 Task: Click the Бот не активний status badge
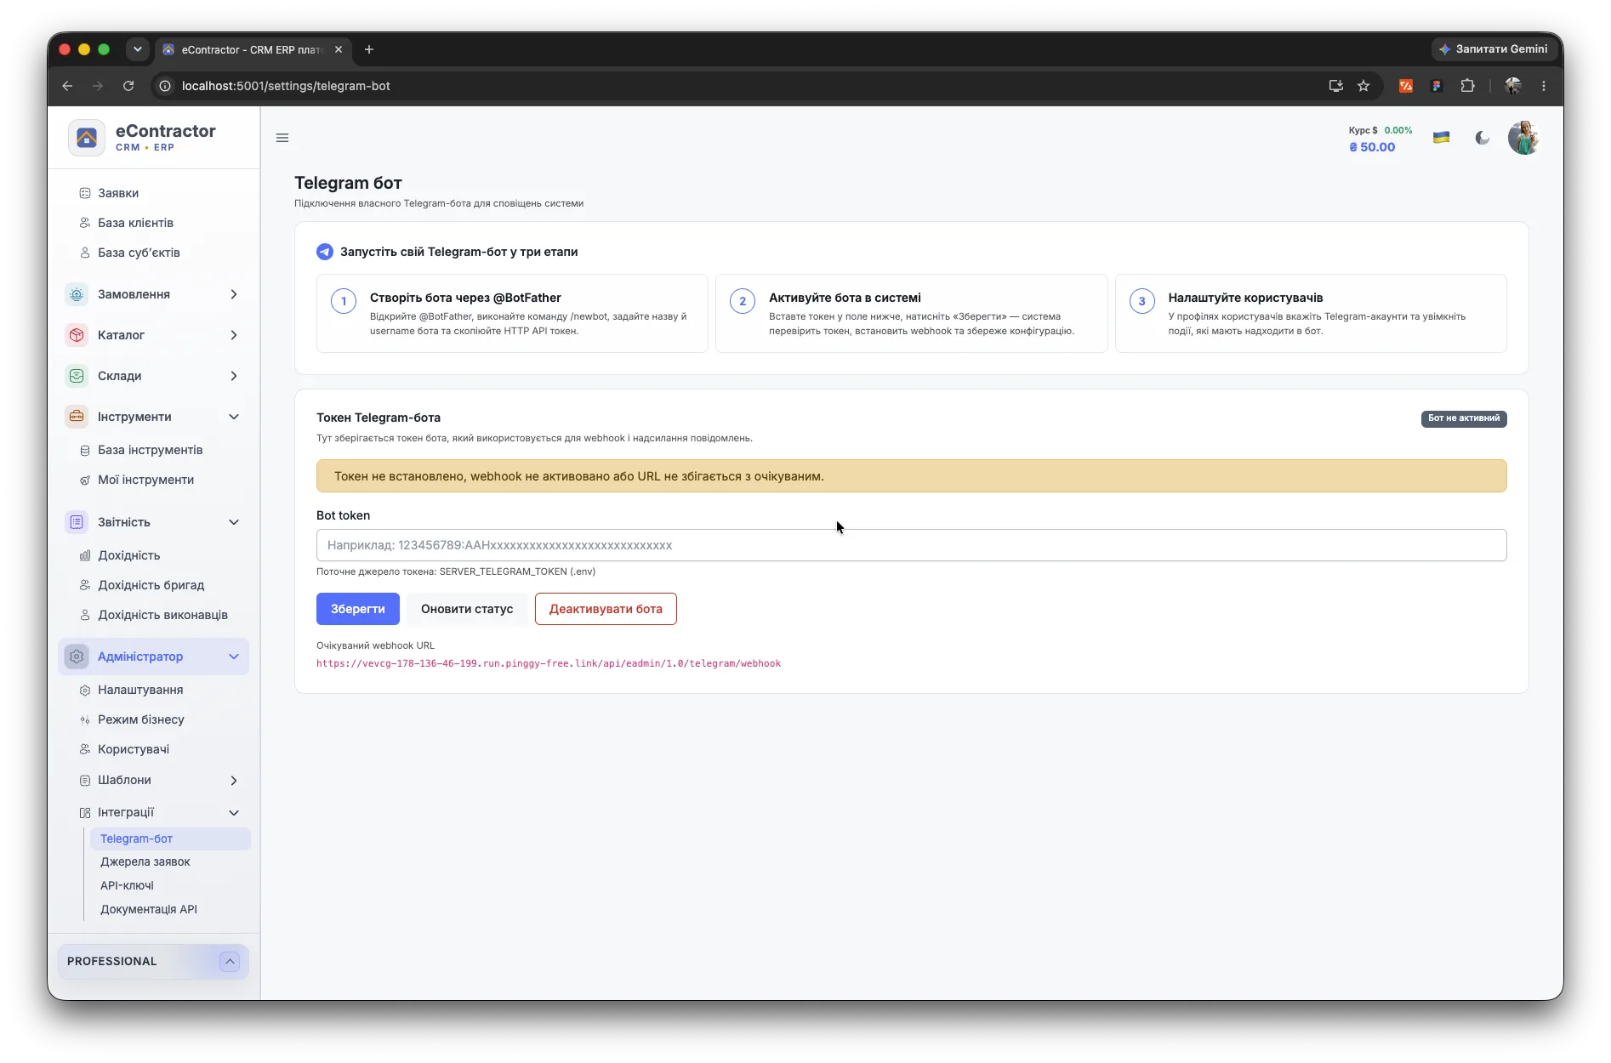coord(1463,418)
